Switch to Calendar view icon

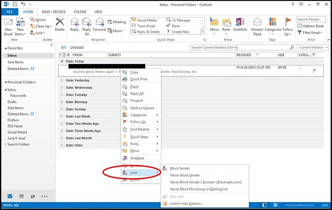click(x=21, y=196)
